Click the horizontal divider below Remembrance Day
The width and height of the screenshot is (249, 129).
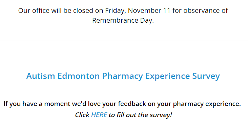point(124,41)
